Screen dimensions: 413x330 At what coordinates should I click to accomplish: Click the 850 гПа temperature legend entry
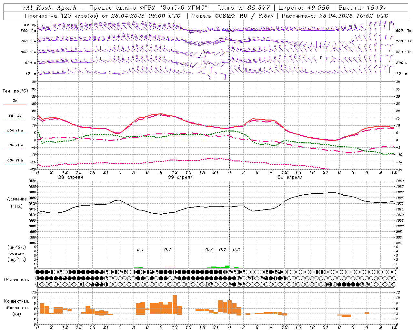pyautogui.click(x=15, y=131)
